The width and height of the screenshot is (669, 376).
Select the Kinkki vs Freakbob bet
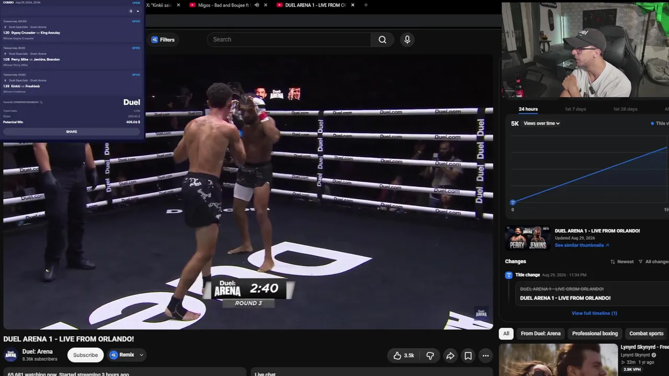(x=72, y=83)
